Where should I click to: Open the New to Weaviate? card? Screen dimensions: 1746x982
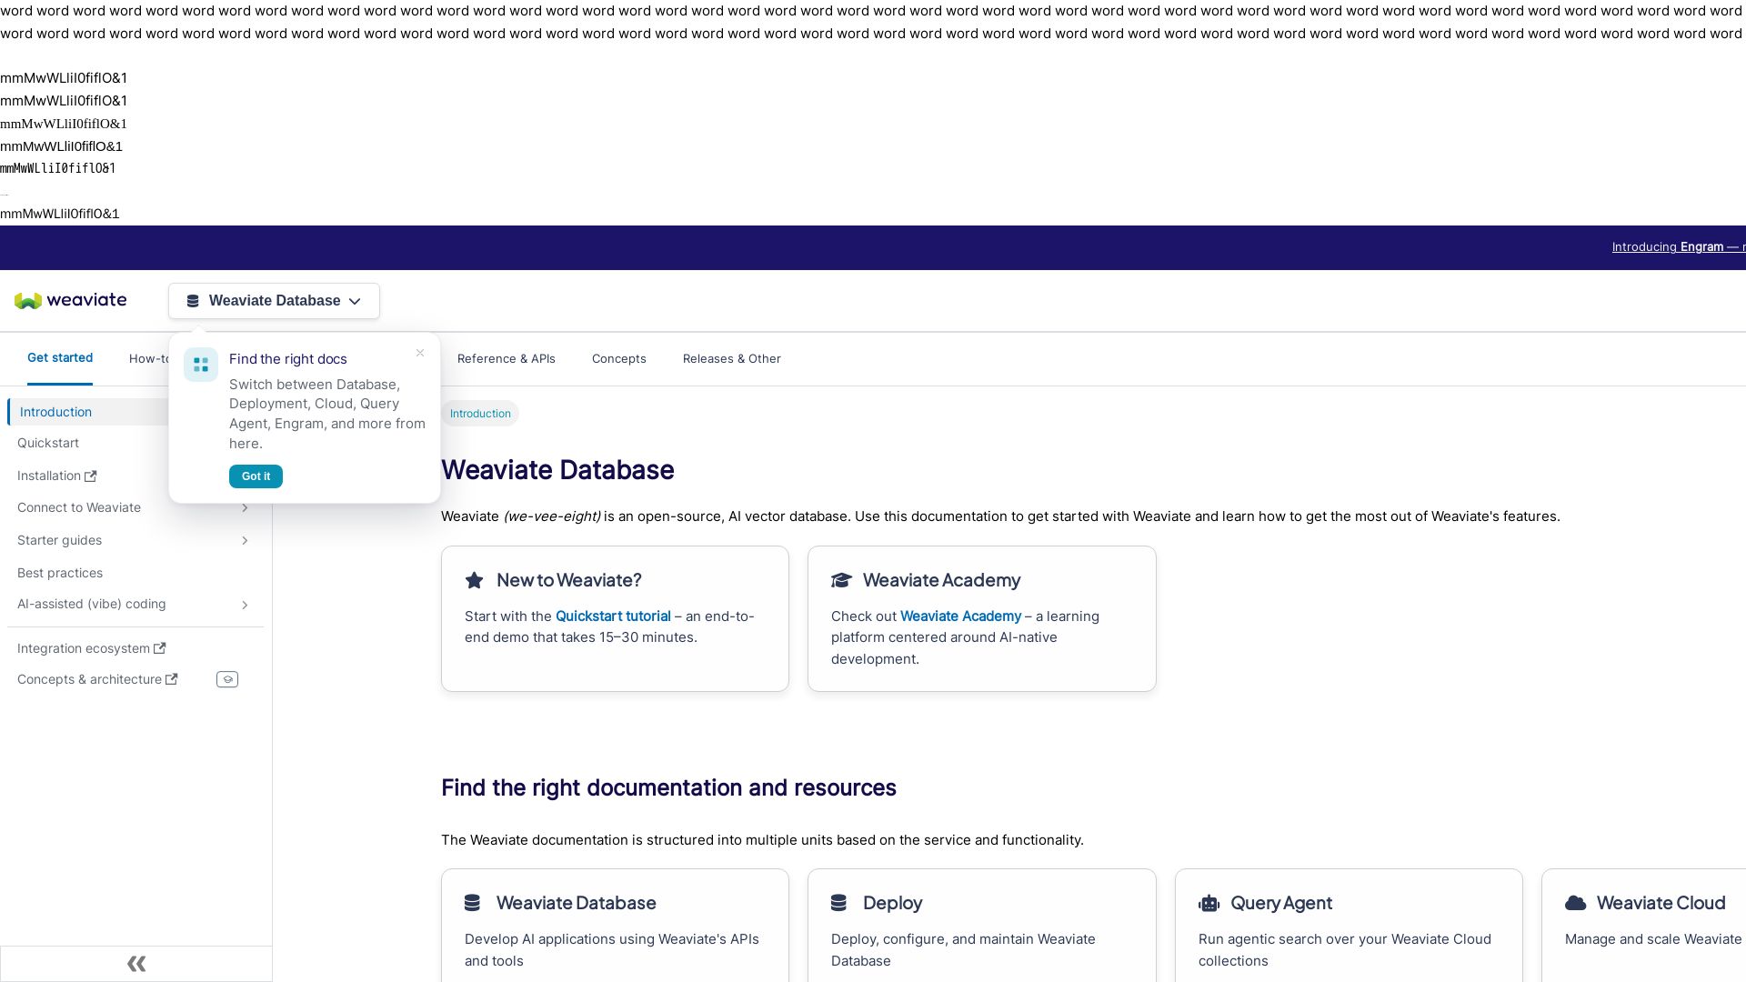pyautogui.click(x=615, y=618)
